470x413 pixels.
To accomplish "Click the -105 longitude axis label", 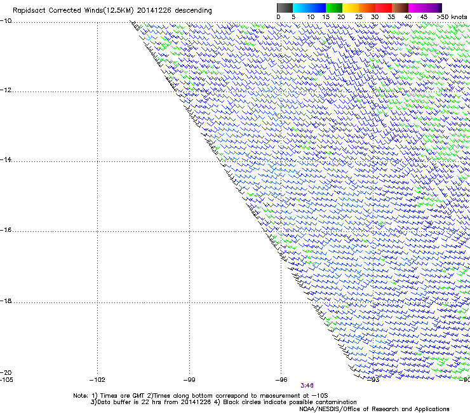I will click(x=6, y=380).
